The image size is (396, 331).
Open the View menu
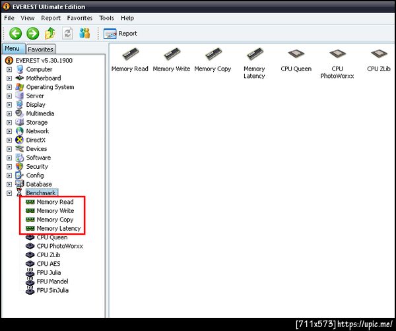pyautogui.click(x=28, y=18)
